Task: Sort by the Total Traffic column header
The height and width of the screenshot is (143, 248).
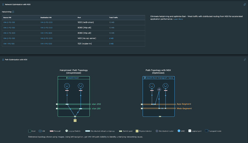Action: pyautogui.click(x=113, y=17)
